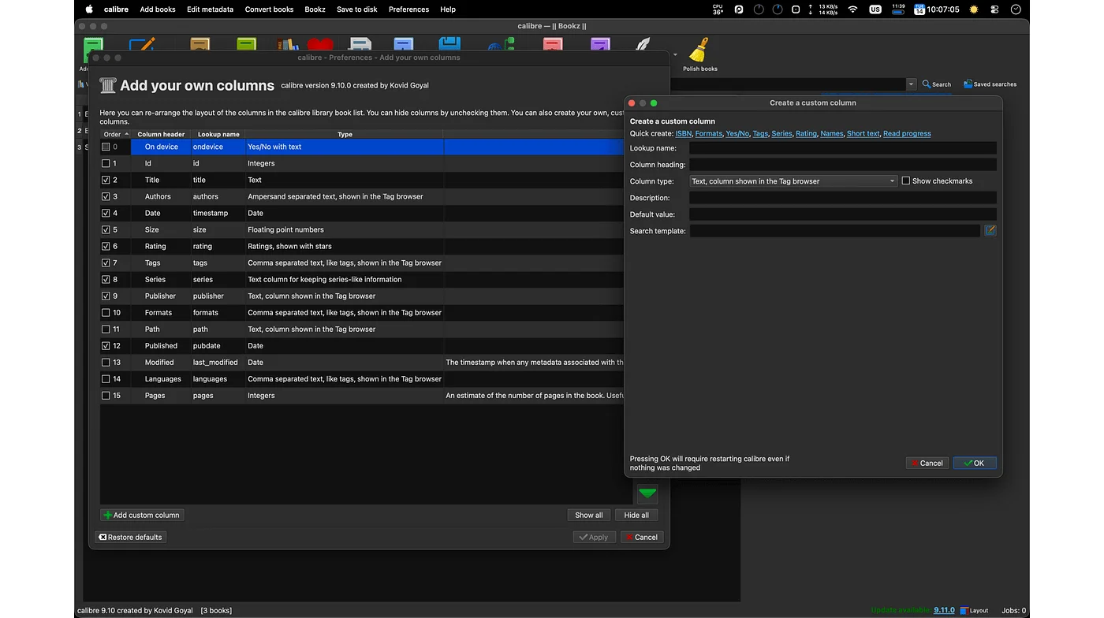Screen dimensions: 1104x618
Task: Click the Add custom column button
Action: coord(142,515)
